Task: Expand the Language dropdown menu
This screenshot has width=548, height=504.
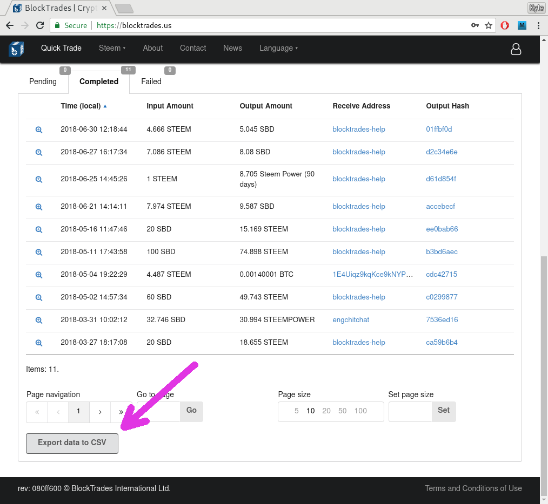Action: tap(278, 48)
